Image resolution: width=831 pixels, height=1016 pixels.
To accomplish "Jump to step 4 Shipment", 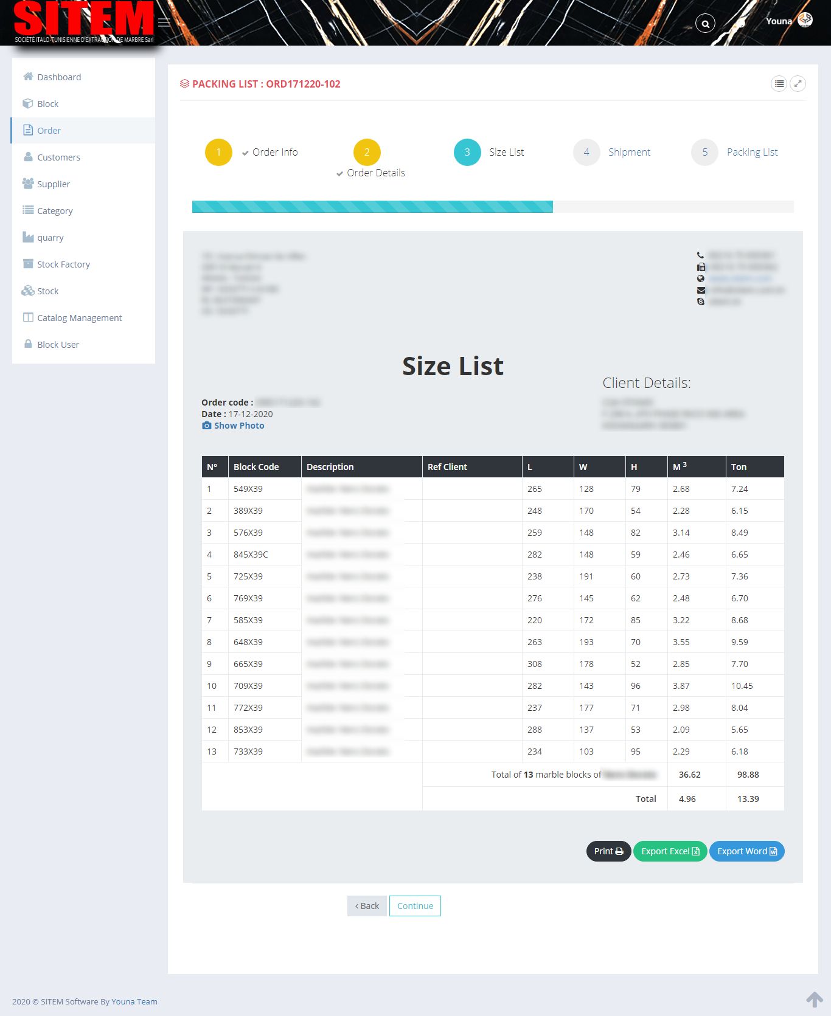I will pyautogui.click(x=586, y=152).
